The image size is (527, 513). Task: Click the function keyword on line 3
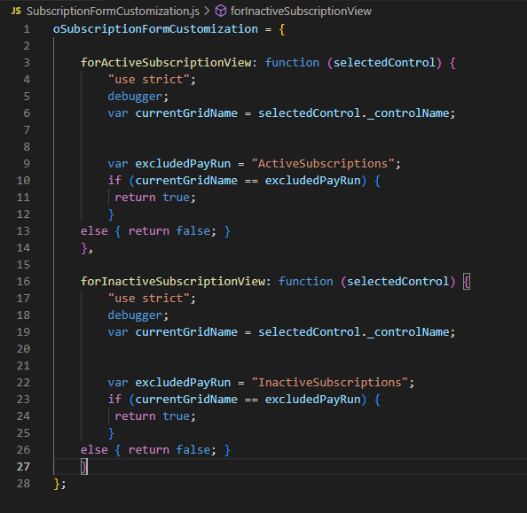[x=292, y=63]
